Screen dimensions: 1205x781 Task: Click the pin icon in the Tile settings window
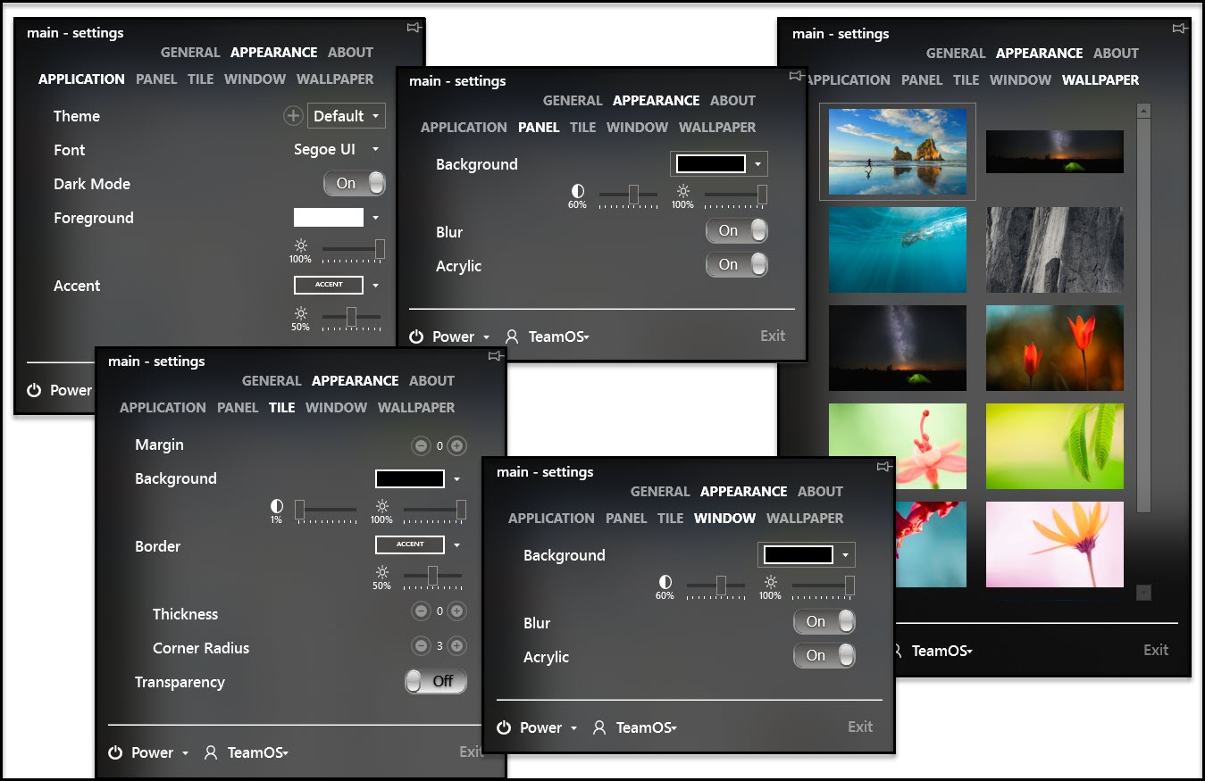(495, 356)
